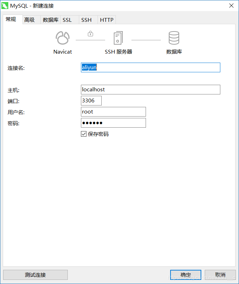
Task: Cancel with the 取消 button
Action: pos(220,275)
